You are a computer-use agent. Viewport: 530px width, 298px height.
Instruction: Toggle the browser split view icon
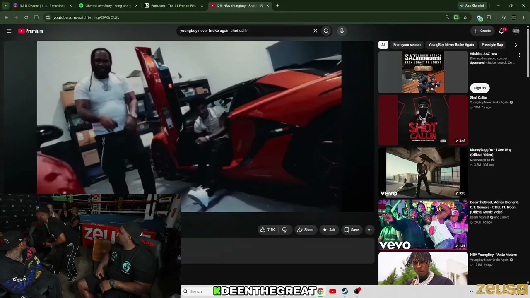(36, 17)
